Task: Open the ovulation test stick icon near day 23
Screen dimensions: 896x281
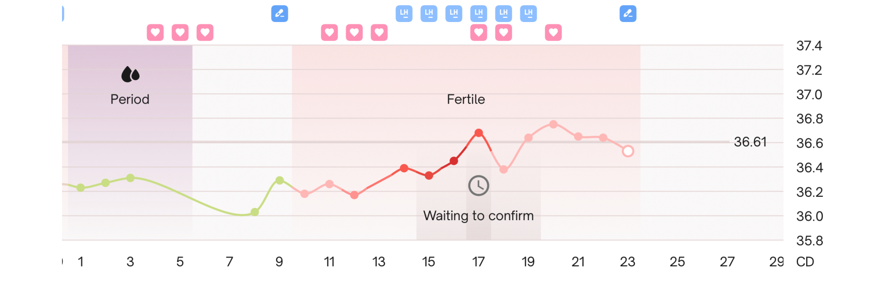Action: click(628, 14)
